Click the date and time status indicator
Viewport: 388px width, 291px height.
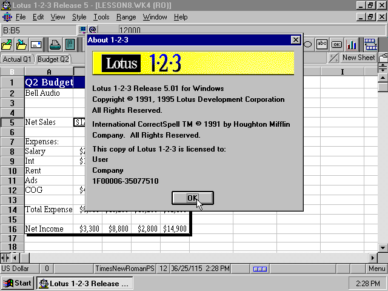point(201,269)
